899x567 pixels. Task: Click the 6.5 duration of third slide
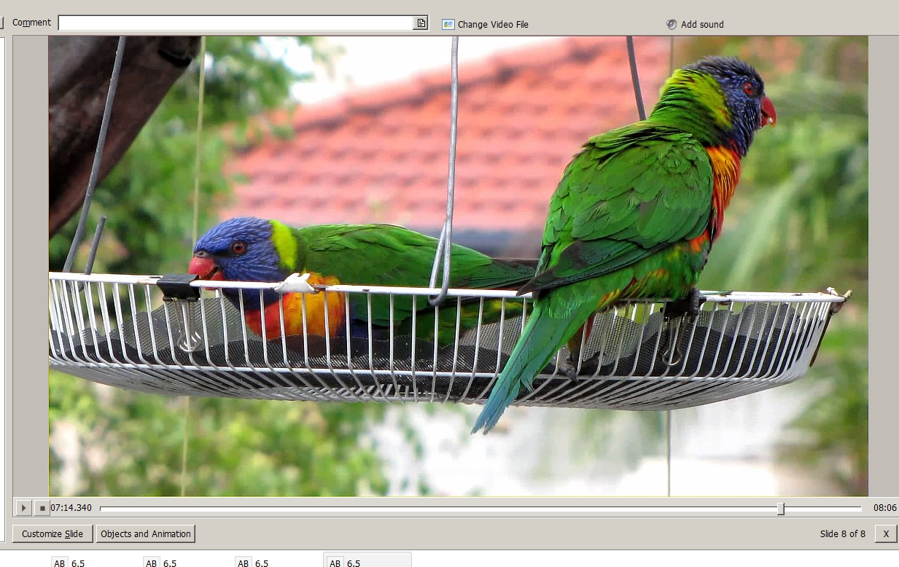point(262,563)
